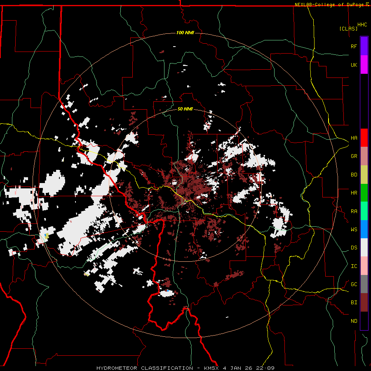Click the IC legend label
Screen dimensions: 371x371
354,266
